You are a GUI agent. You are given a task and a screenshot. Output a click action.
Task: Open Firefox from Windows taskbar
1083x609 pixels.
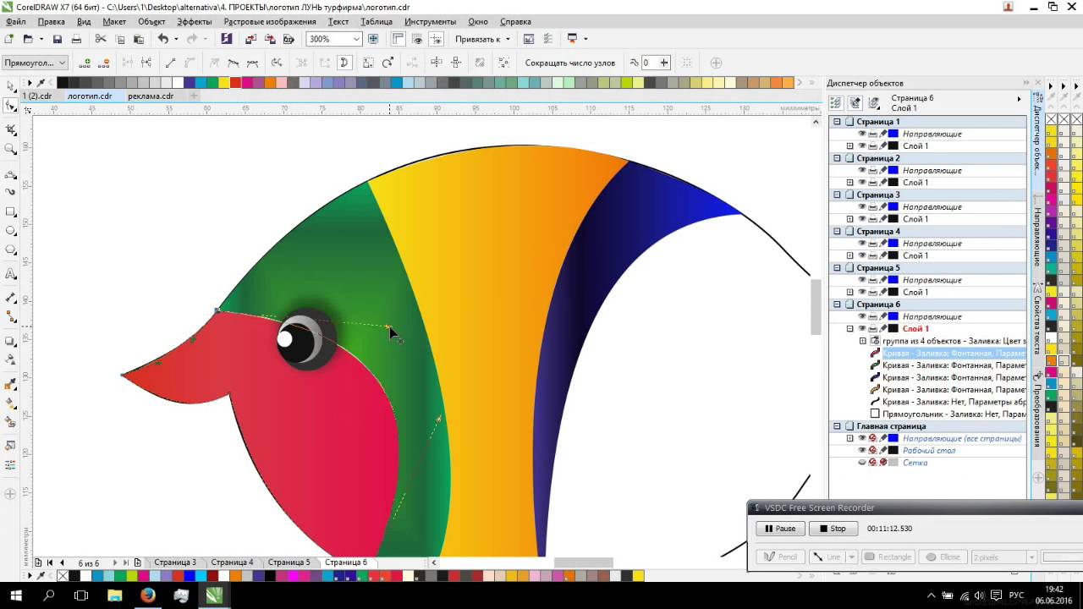coord(147,595)
